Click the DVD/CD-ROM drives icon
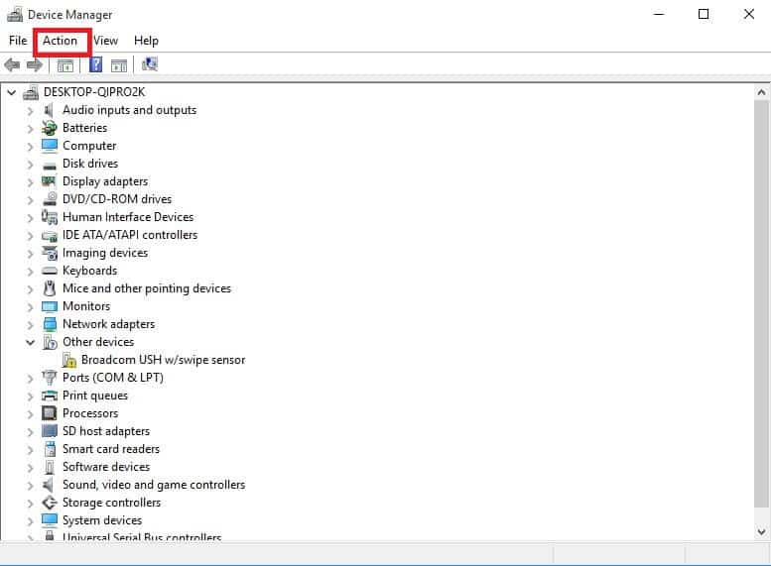 50,198
